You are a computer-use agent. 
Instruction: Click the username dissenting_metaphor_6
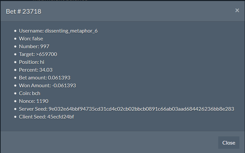tap(71, 31)
